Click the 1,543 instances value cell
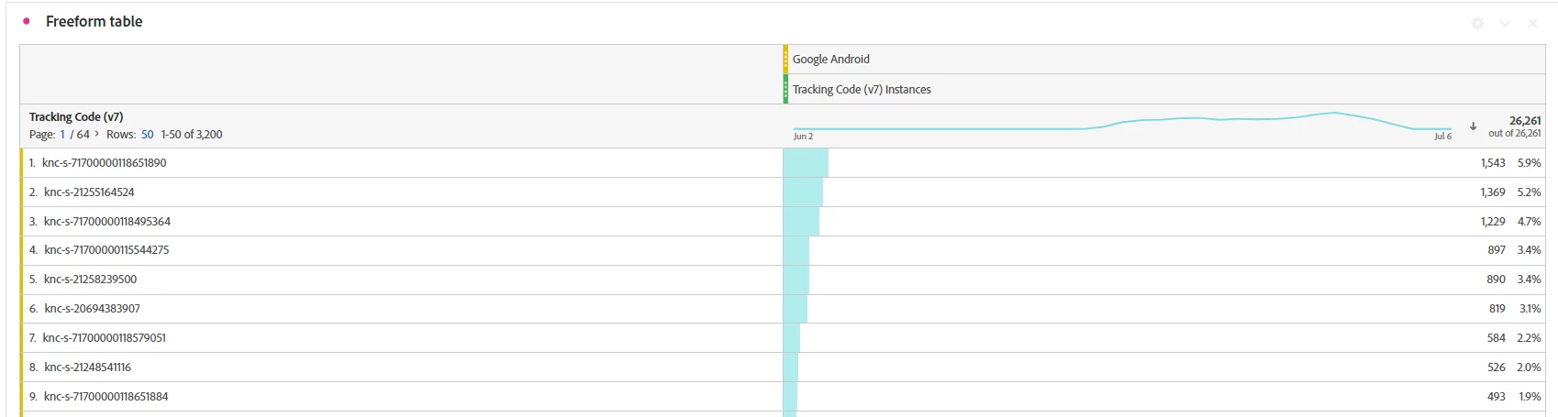The height and width of the screenshot is (417, 1558). coord(1493,162)
